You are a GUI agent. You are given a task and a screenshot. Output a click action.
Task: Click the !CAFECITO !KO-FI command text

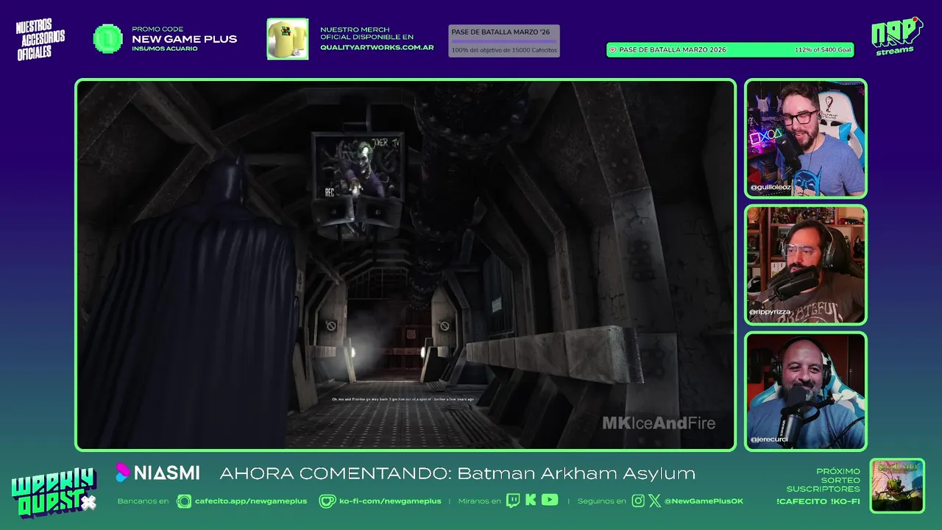click(818, 501)
